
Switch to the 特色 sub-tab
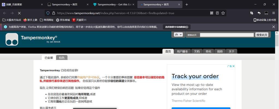(62, 58)
